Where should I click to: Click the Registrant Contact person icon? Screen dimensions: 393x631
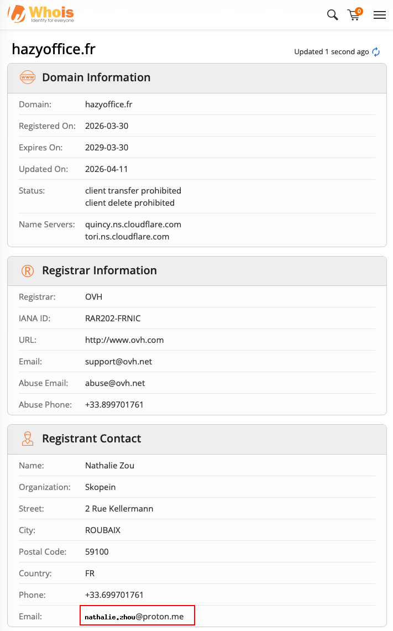[27, 439]
